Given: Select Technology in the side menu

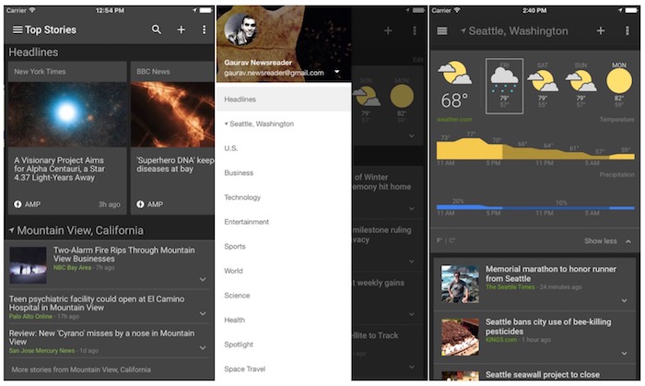Looking at the screenshot, I should [x=242, y=197].
